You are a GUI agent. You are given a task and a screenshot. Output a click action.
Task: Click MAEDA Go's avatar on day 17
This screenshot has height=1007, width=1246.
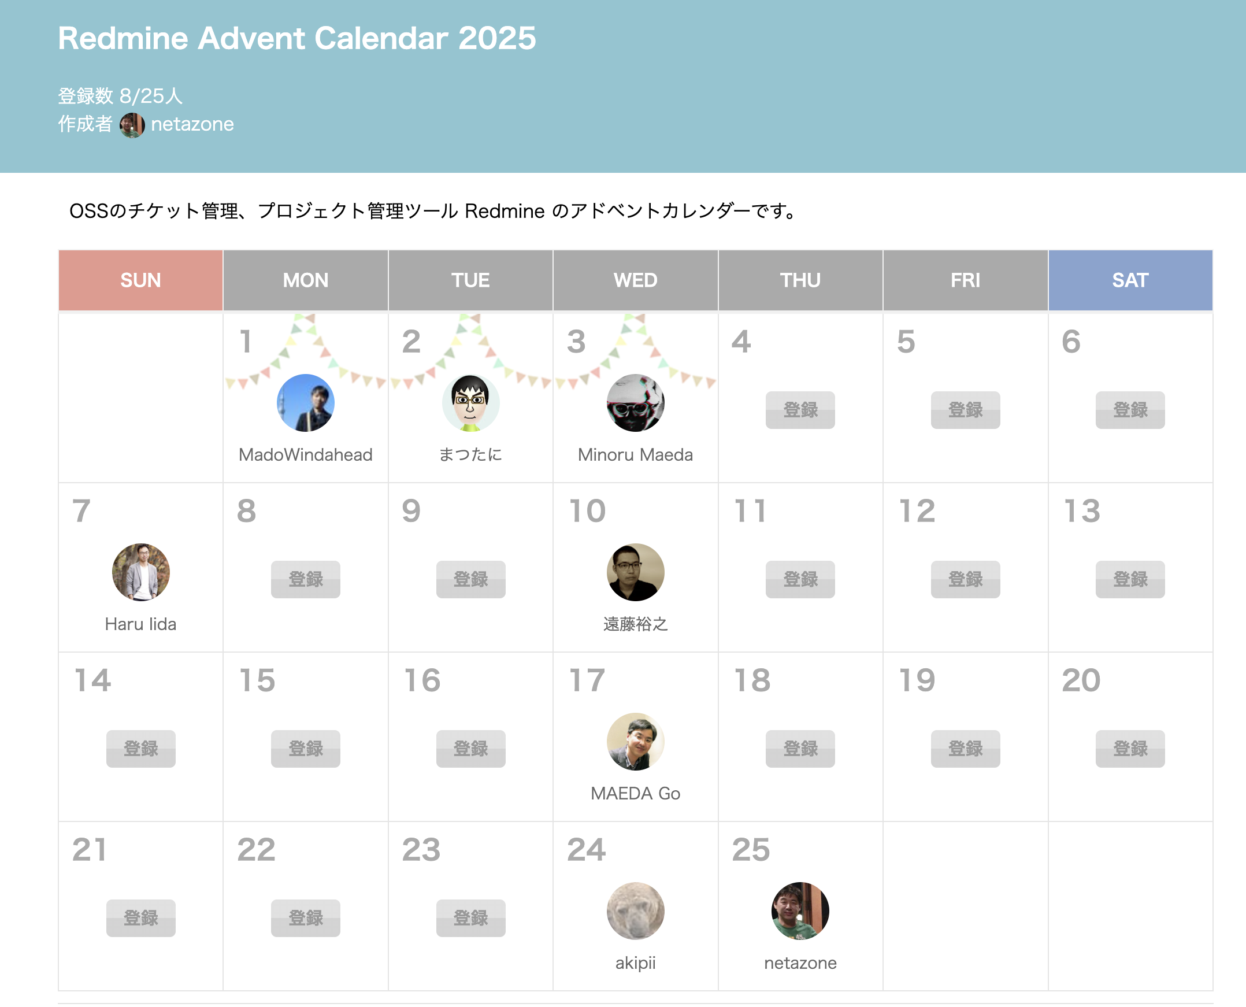point(635,741)
